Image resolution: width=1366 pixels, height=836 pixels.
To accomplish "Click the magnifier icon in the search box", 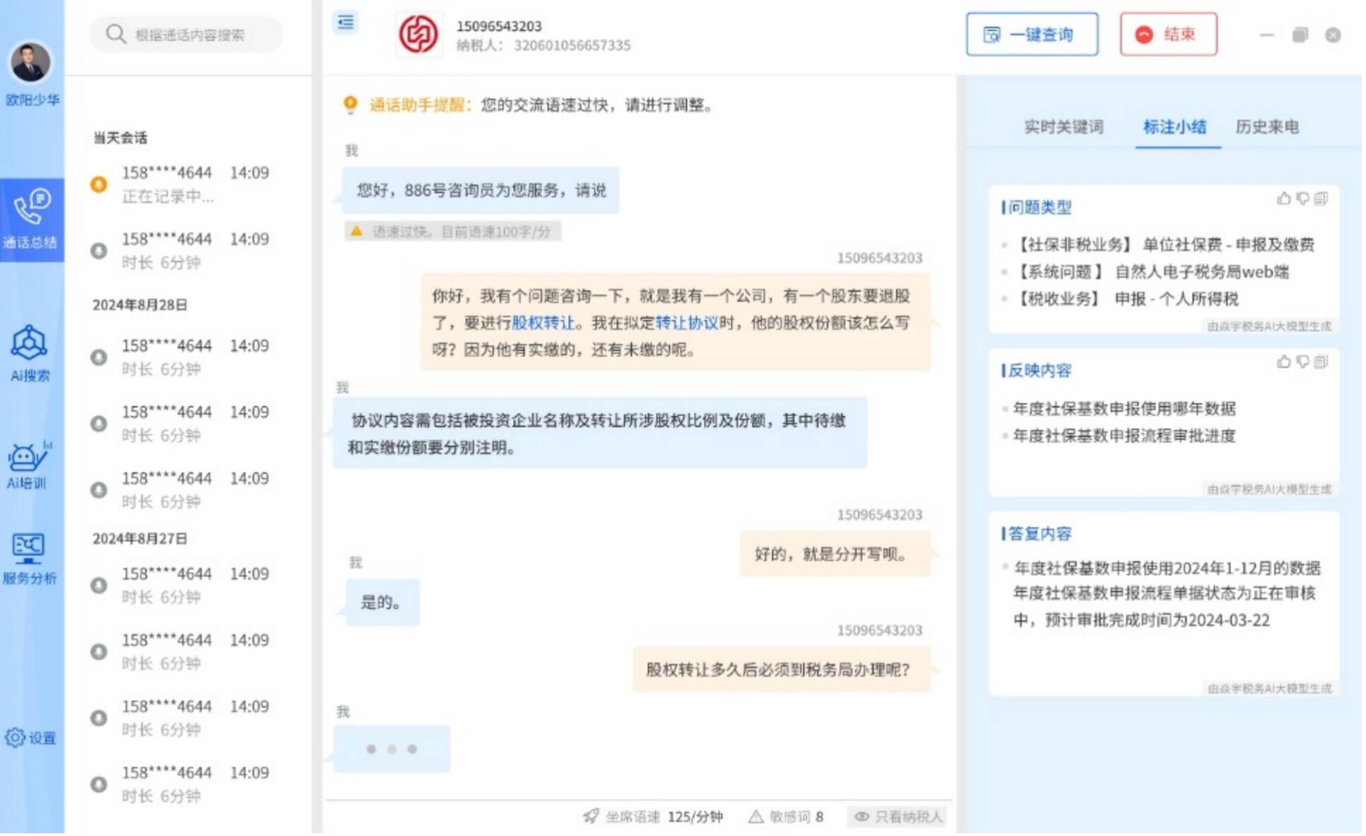I will 116,34.
